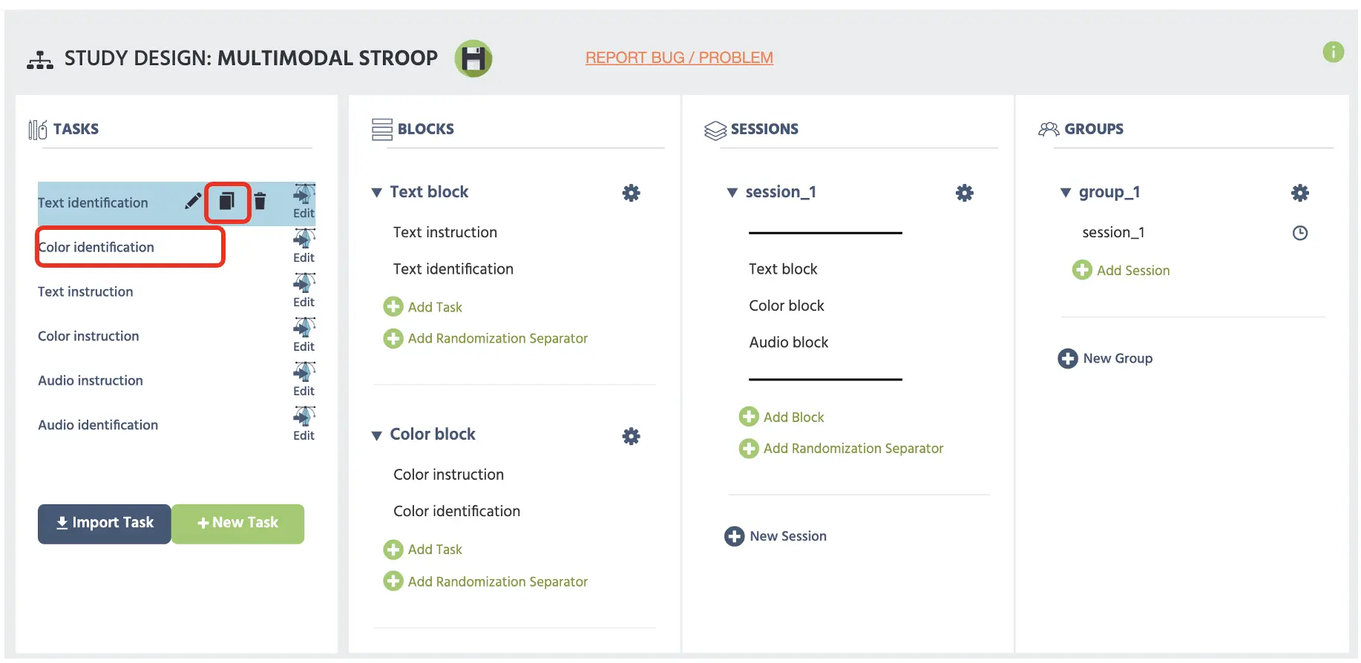Delete Text identification with the trash icon

pos(260,201)
